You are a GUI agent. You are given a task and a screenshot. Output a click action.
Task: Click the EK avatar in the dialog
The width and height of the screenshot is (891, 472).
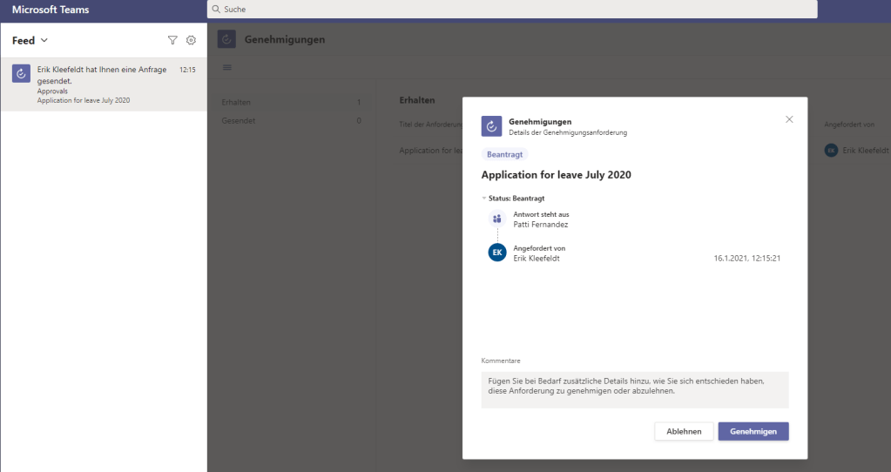tap(497, 253)
